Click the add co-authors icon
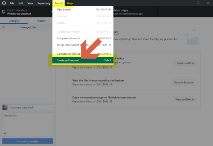Screen dimensions: 213x146 [x=5, y=133]
